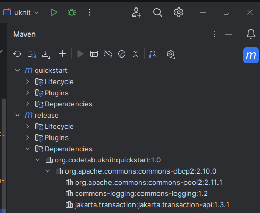The height and width of the screenshot is (213, 260).
Task: Open the uknit run configuration dropdown
Action: point(21,12)
